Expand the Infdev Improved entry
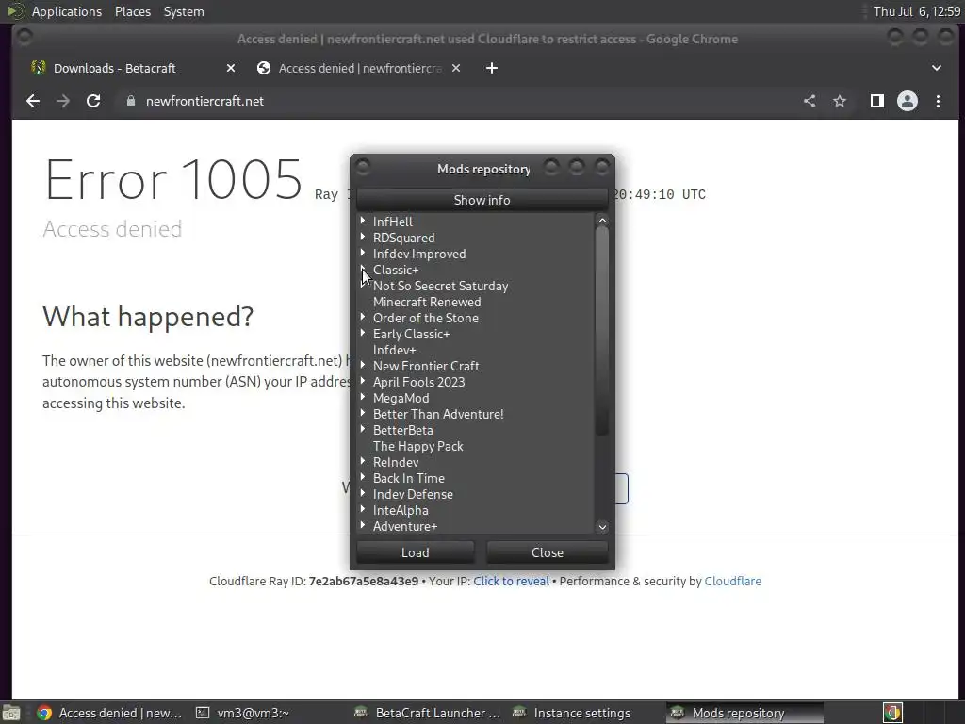 tap(363, 253)
